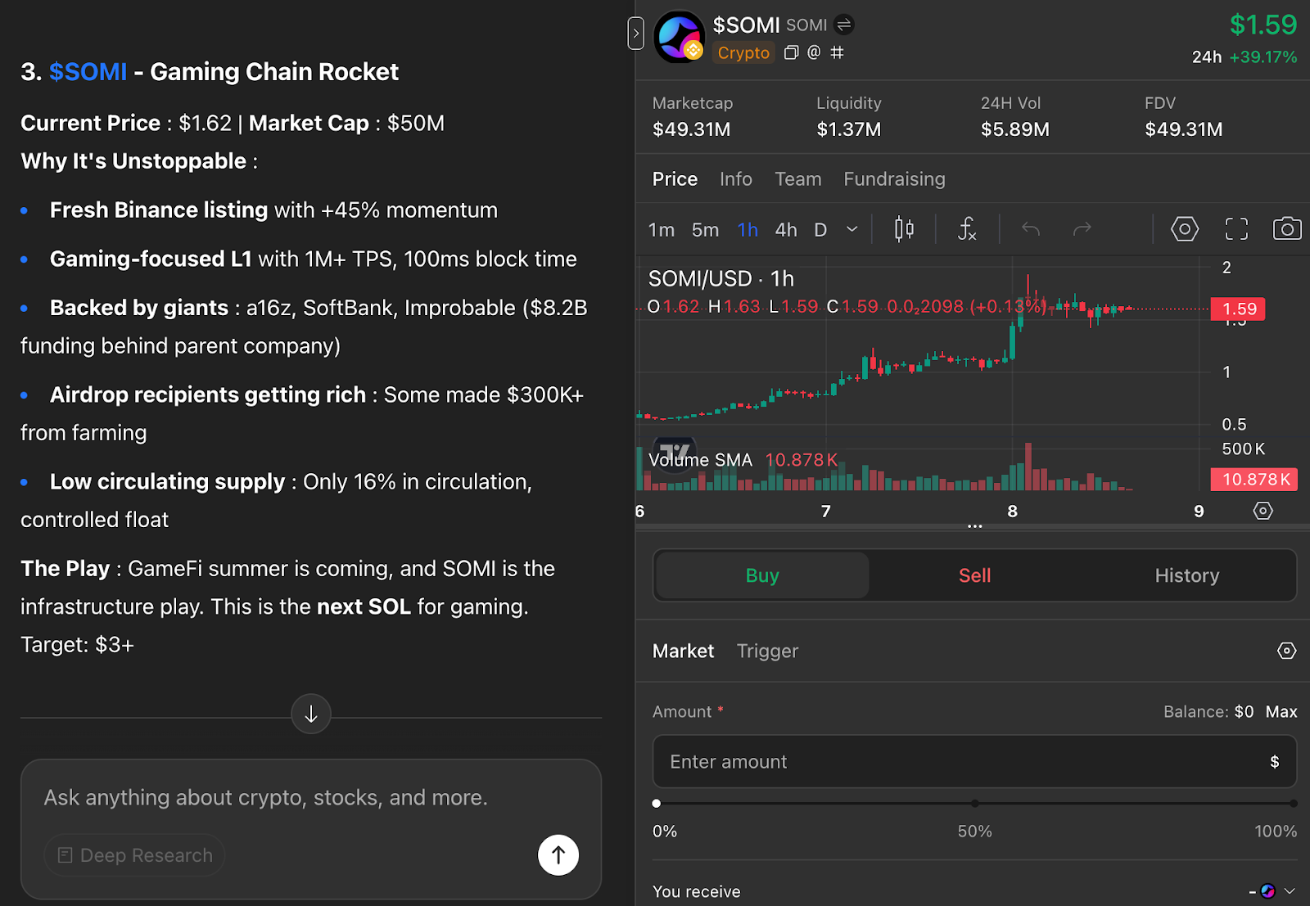The image size is (1310, 906).
Task: Set amount slider to 50% mark
Action: [974, 804]
